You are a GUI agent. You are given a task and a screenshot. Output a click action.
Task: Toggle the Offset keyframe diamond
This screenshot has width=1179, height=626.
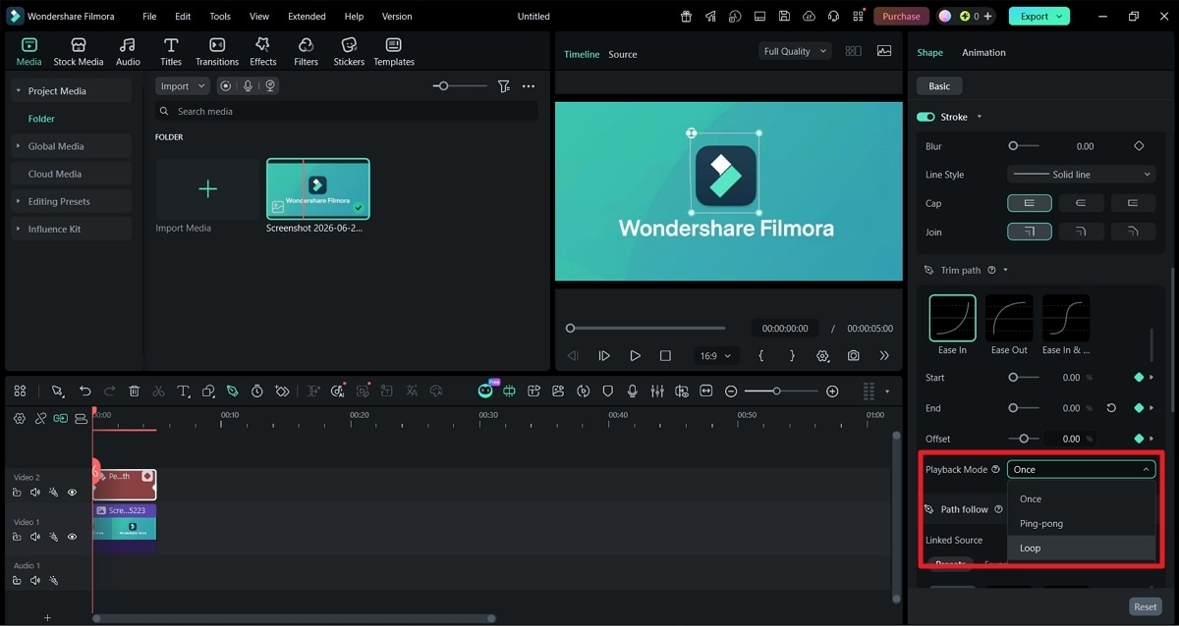click(1139, 439)
